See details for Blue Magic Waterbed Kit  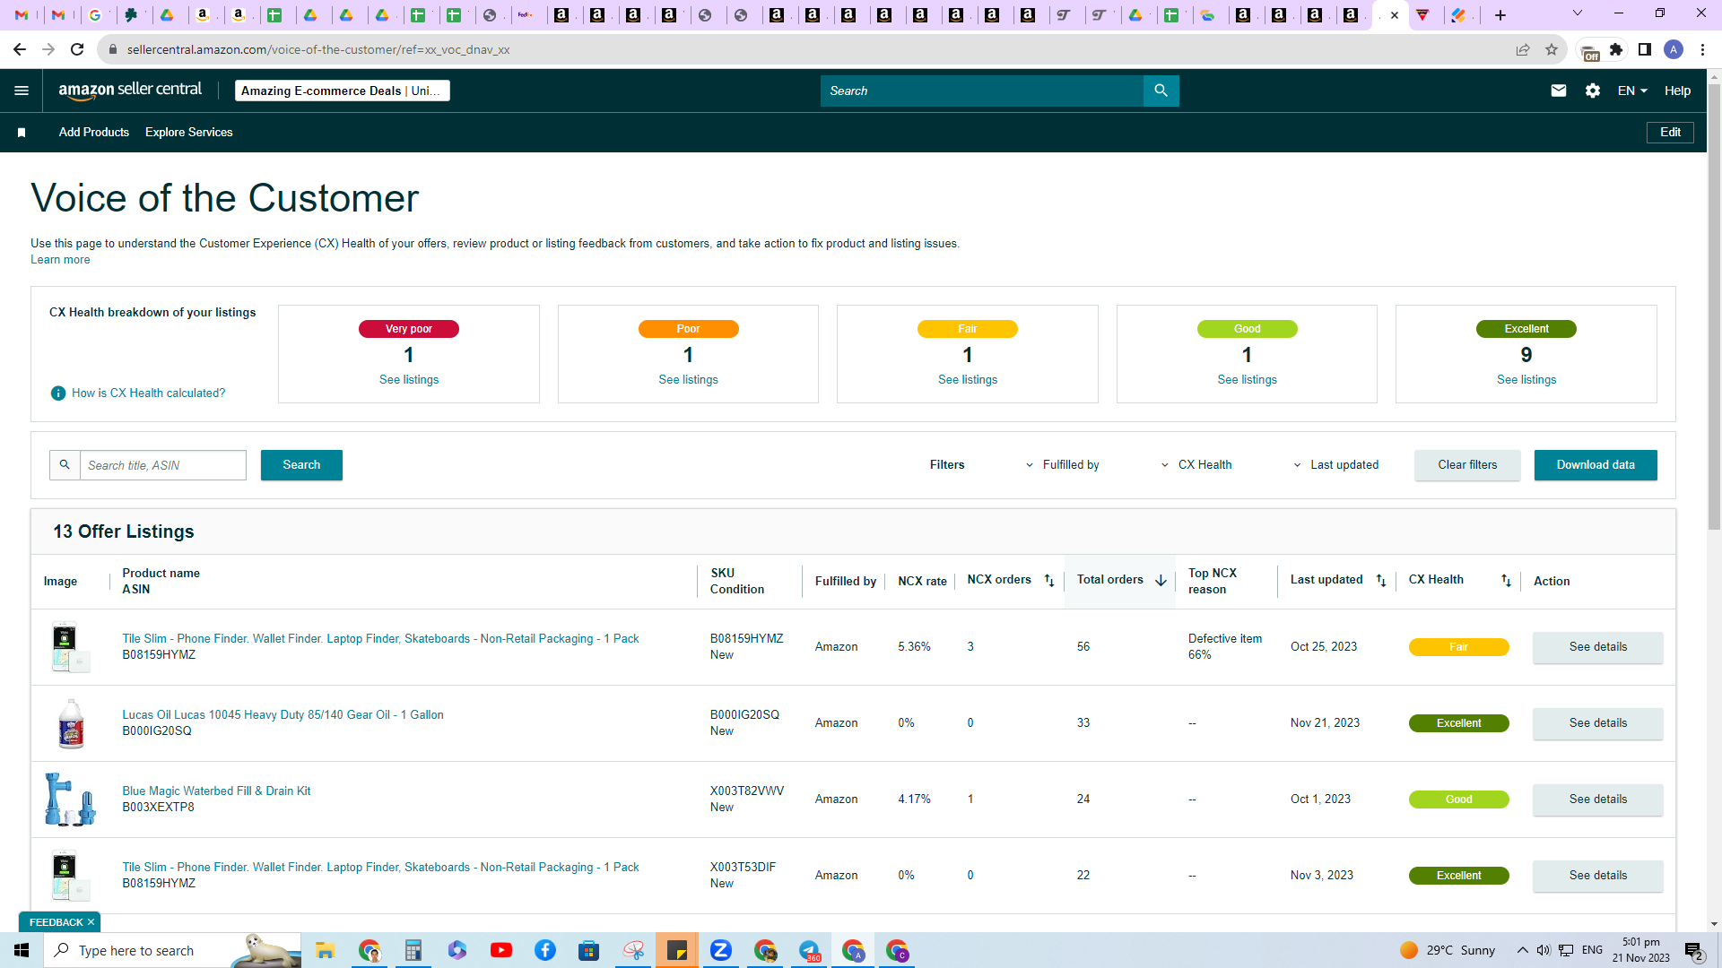[1597, 799]
